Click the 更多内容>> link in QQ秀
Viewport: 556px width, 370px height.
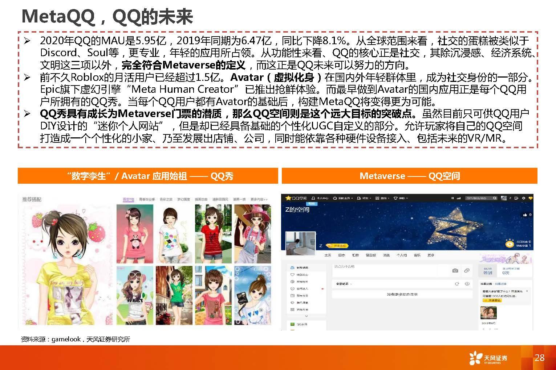pos(259,199)
